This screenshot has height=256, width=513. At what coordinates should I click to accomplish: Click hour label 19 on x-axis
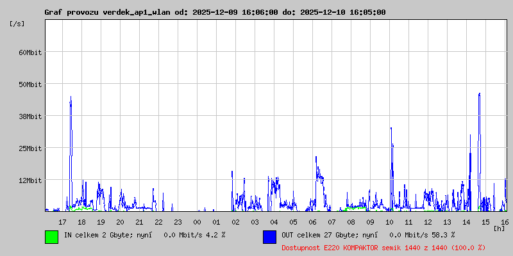pyautogui.click(x=101, y=222)
